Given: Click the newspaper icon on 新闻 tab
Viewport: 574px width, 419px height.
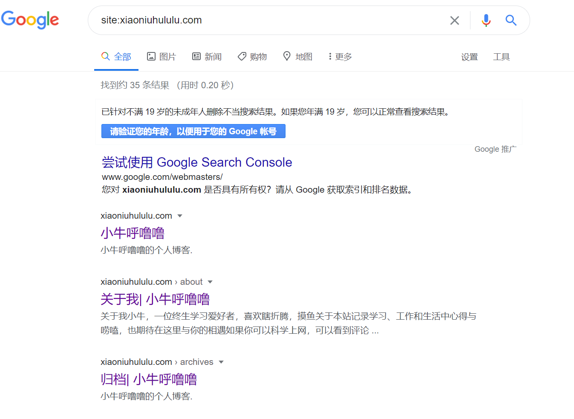Looking at the screenshot, I should click(196, 56).
